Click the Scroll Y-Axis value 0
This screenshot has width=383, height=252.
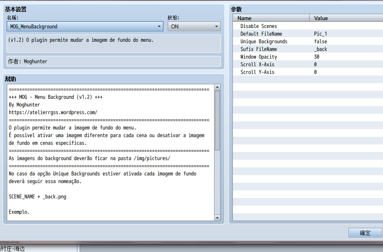(315, 72)
